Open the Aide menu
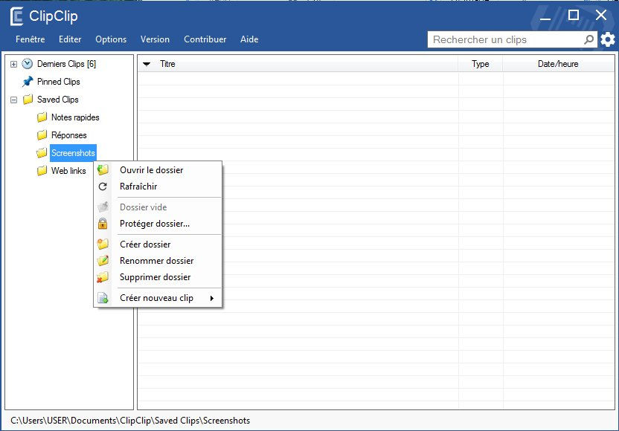This screenshot has height=431, width=619. click(249, 39)
